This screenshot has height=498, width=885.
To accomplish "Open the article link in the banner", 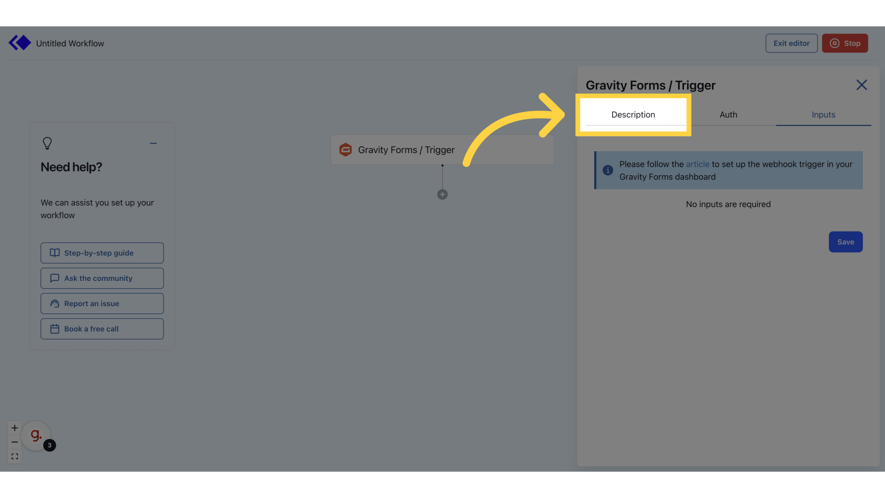I will tap(697, 164).
